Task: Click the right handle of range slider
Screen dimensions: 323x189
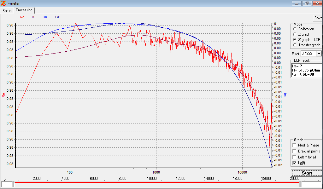Action: pyautogui.click(x=300, y=184)
